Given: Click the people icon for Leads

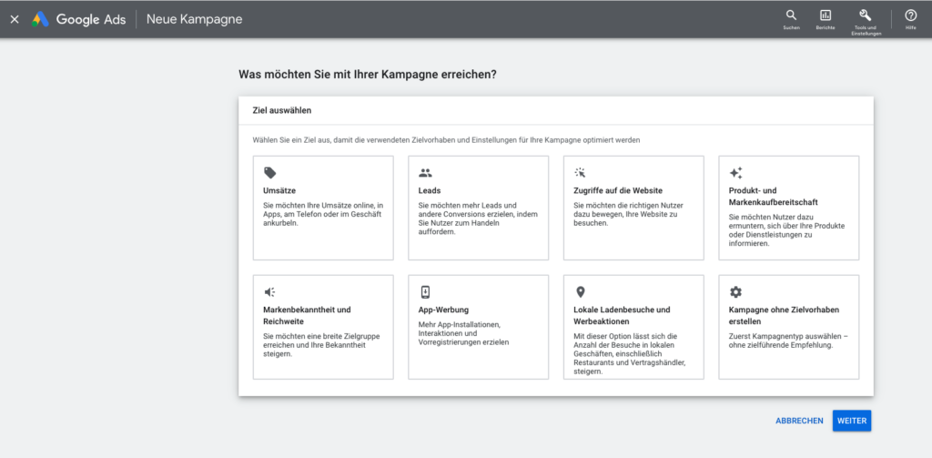Looking at the screenshot, I should (425, 172).
